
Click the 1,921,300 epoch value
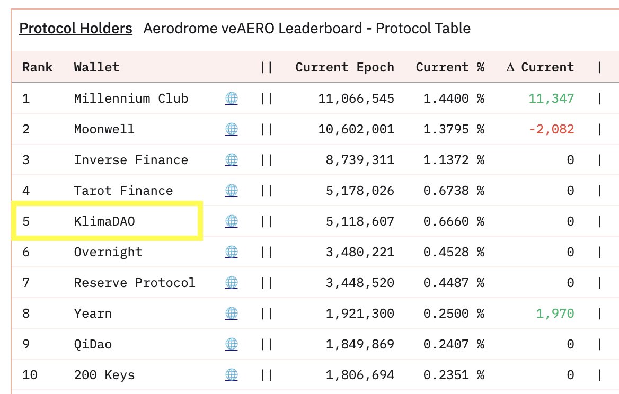(x=360, y=314)
